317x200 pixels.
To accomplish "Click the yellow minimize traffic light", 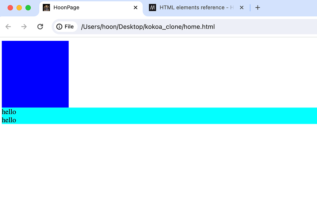I will tap(19, 8).
